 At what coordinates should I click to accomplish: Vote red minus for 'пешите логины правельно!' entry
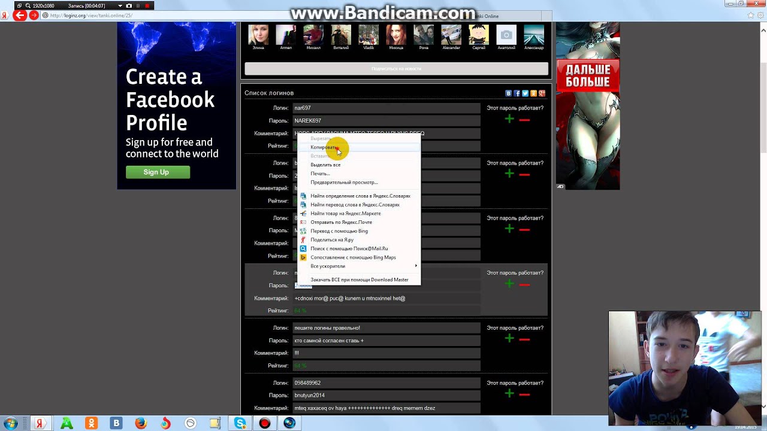524,339
